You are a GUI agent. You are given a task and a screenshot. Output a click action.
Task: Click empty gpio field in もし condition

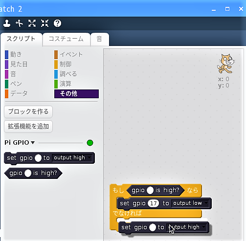pyautogui.click(x=150, y=190)
